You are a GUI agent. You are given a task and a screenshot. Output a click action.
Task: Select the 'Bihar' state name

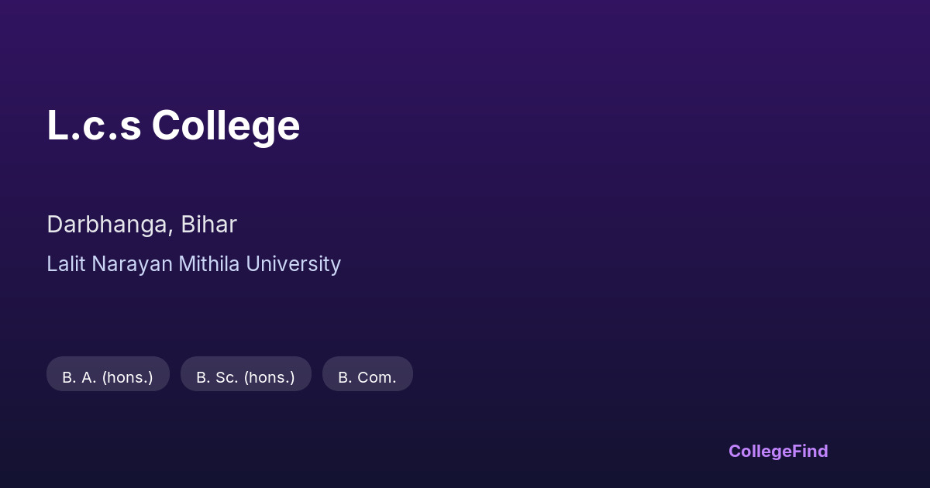[208, 225]
